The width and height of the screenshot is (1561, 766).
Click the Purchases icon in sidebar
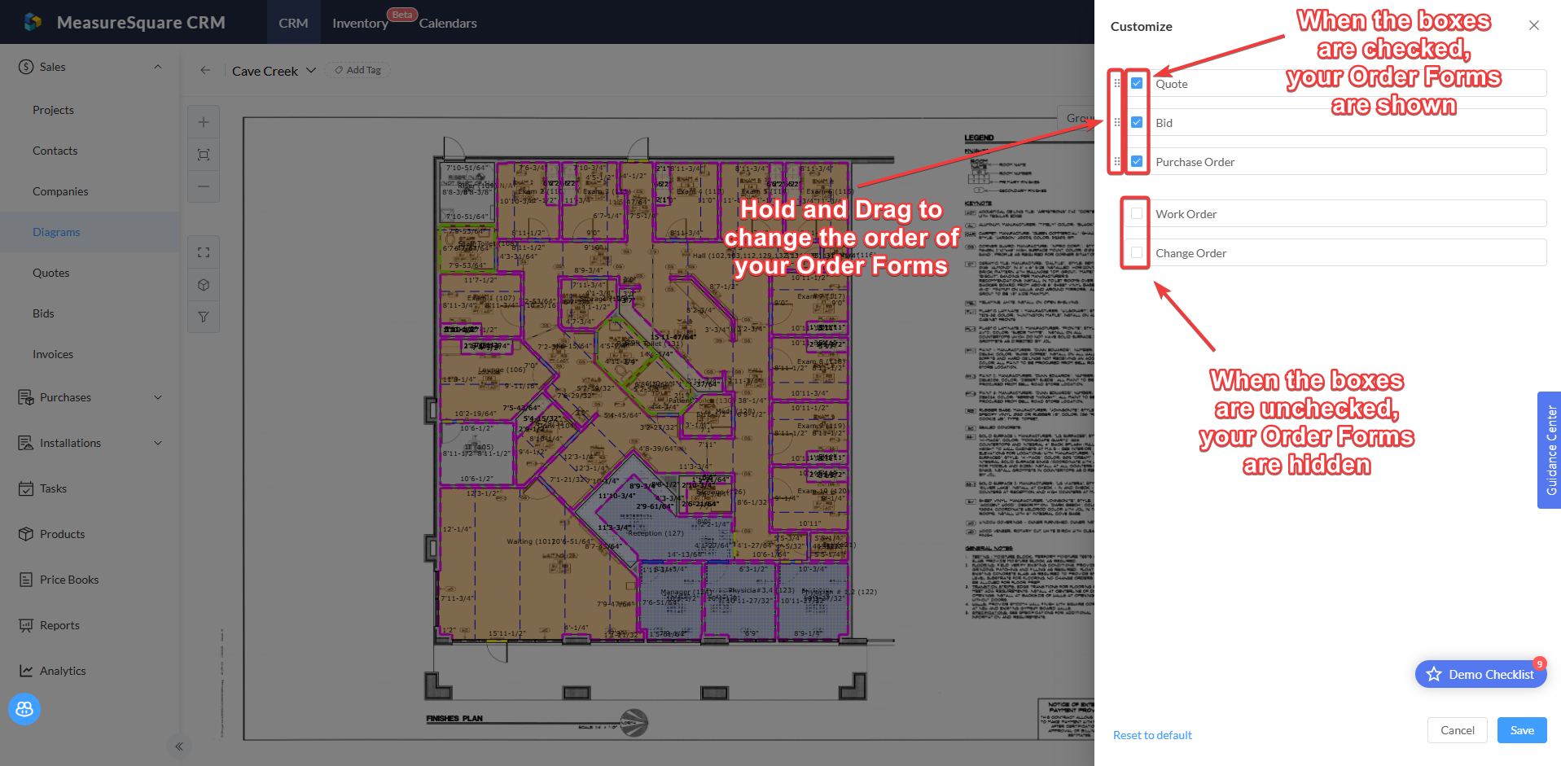tap(26, 397)
